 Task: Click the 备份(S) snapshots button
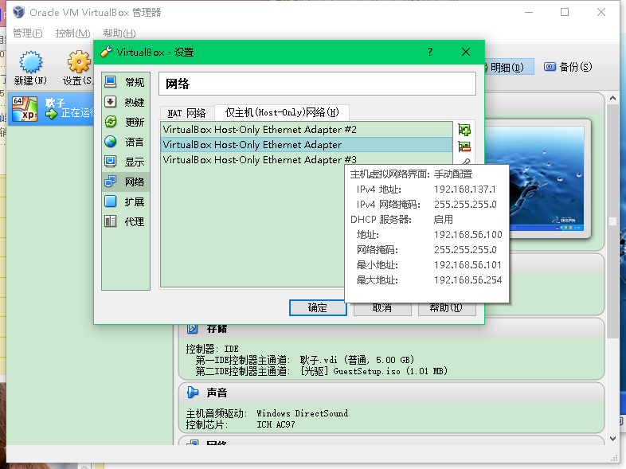[x=568, y=67]
